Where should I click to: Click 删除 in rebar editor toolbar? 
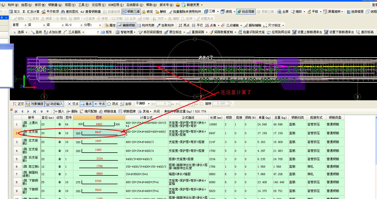72,111
